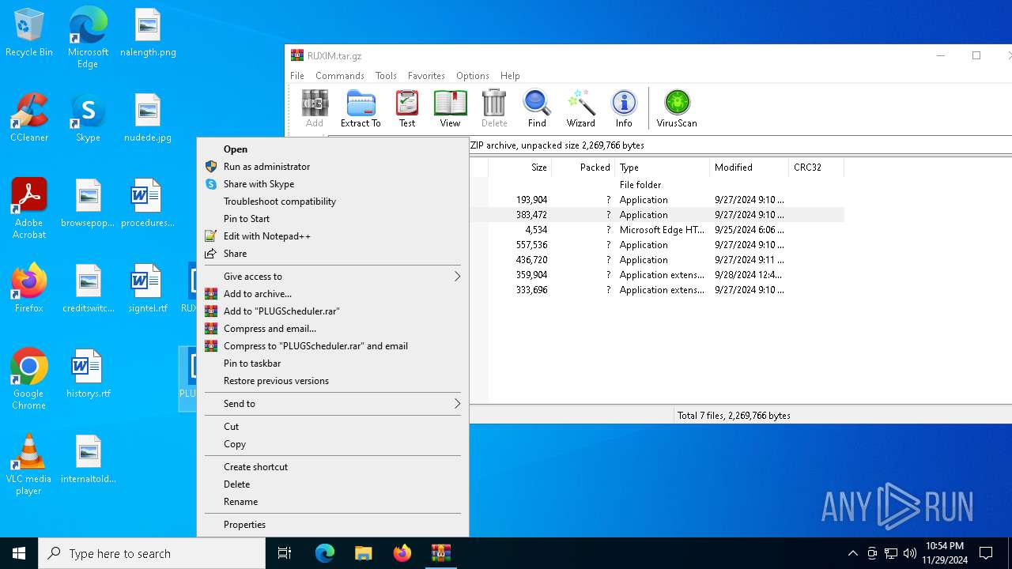Open the Wizard tool
The height and width of the screenshot is (569, 1012).
pos(580,109)
